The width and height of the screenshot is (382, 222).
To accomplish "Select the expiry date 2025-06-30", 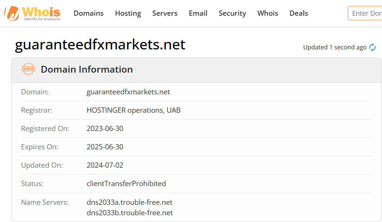I will 105,147.
